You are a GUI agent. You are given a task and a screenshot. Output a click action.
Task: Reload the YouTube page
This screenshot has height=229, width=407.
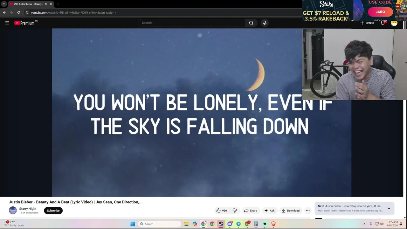point(19,12)
